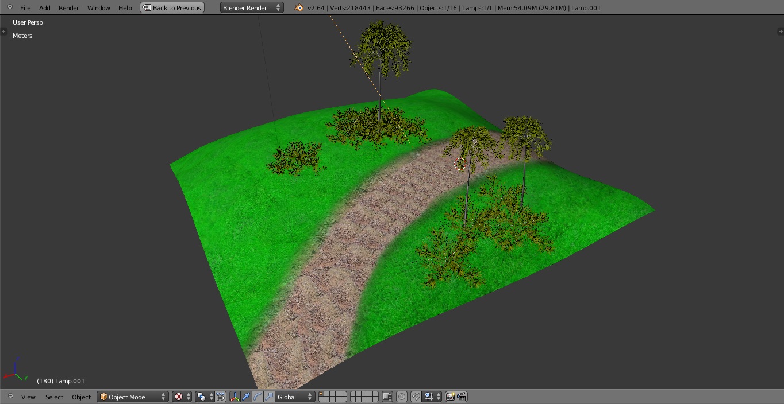Open the View menu in 3D header
This screenshot has height=404, width=784.
click(x=28, y=397)
